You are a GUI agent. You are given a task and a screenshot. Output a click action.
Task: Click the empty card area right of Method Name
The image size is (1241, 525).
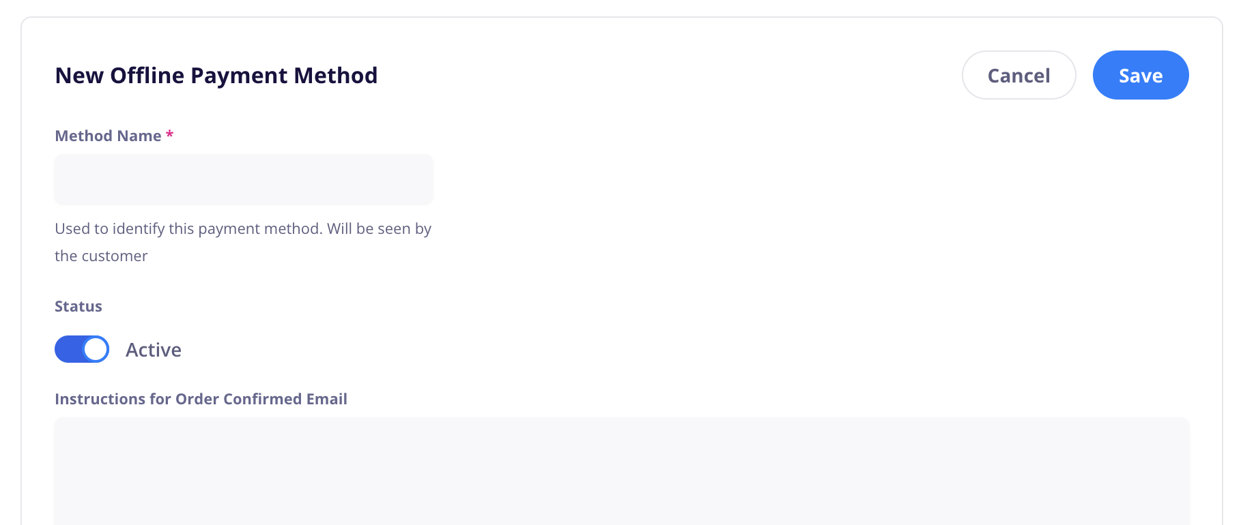click(x=751, y=179)
